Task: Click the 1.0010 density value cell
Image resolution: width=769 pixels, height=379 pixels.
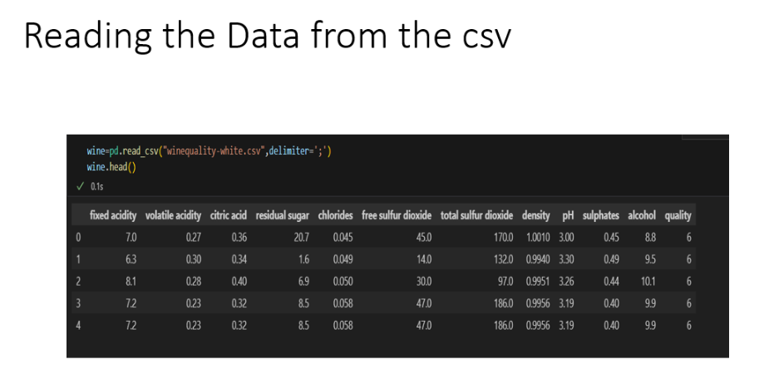Action: 538,238
